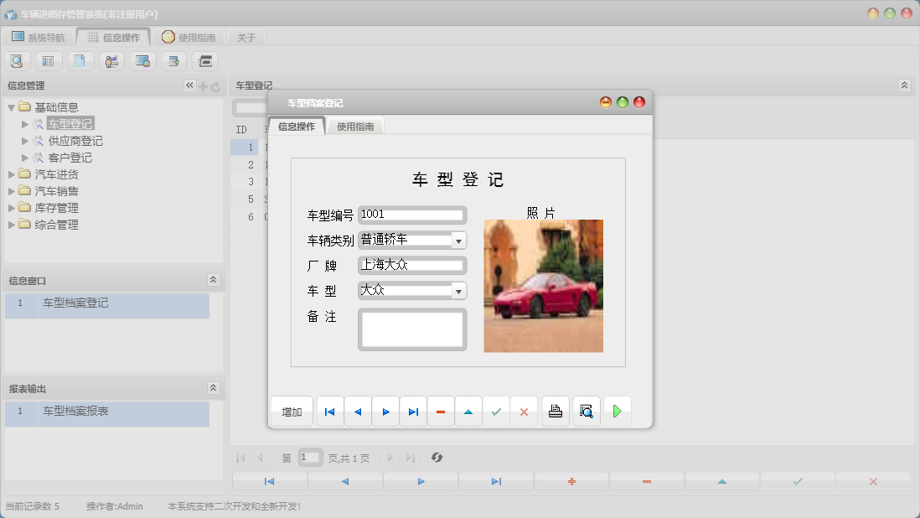Image resolution: width=920 pixels, height=518 pixels.
Task: Open print preview with the magnifier icon
Action: coord(587,412)
